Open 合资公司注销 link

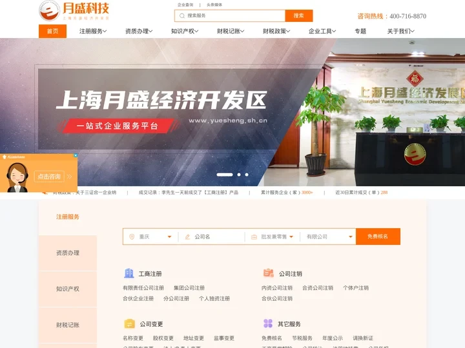click(318, 288)
